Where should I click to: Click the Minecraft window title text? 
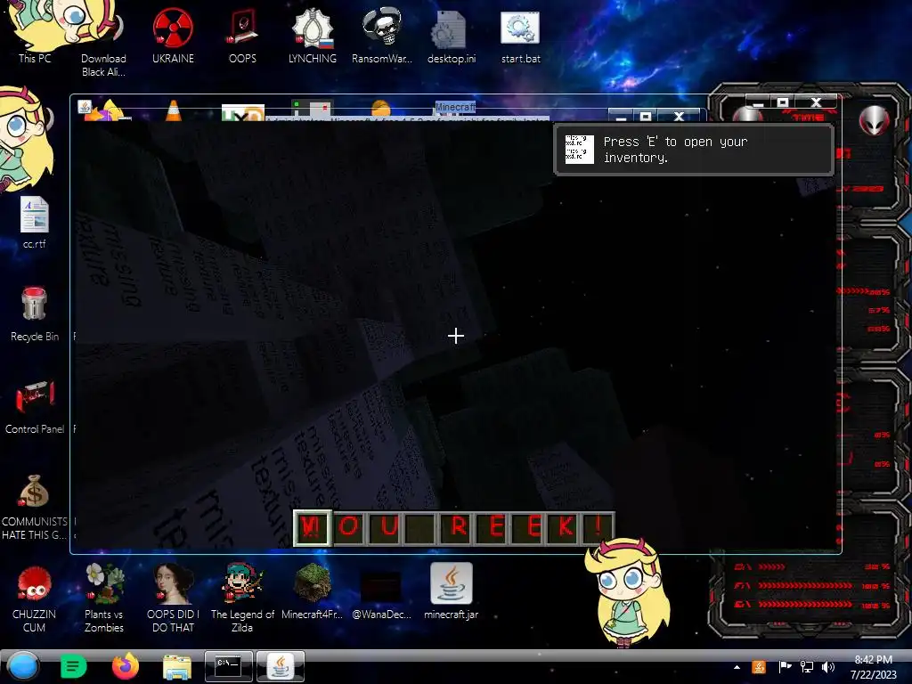pyautogui.click(x=455, y=107)
